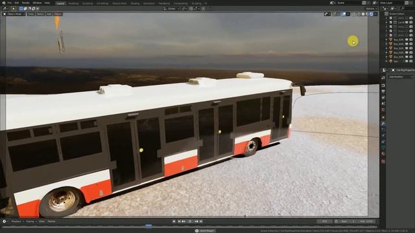Screen dimensions: 415x233
Task: Open the Material properties tab
Action: 383,153
